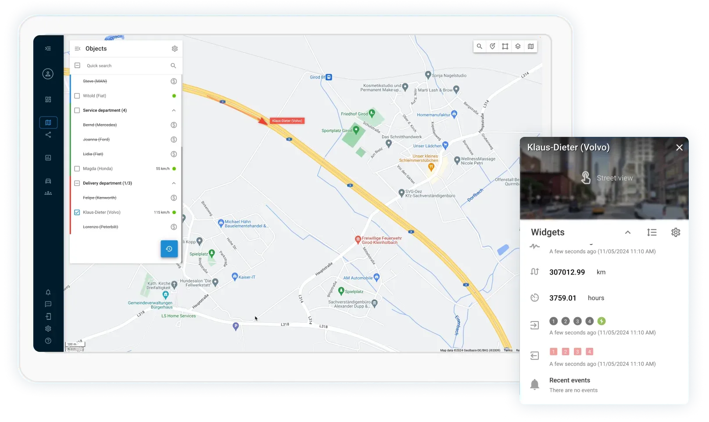Screen dimensions: 709x422
Task: Open the map type selector icon
Action: tap(531, 46)
